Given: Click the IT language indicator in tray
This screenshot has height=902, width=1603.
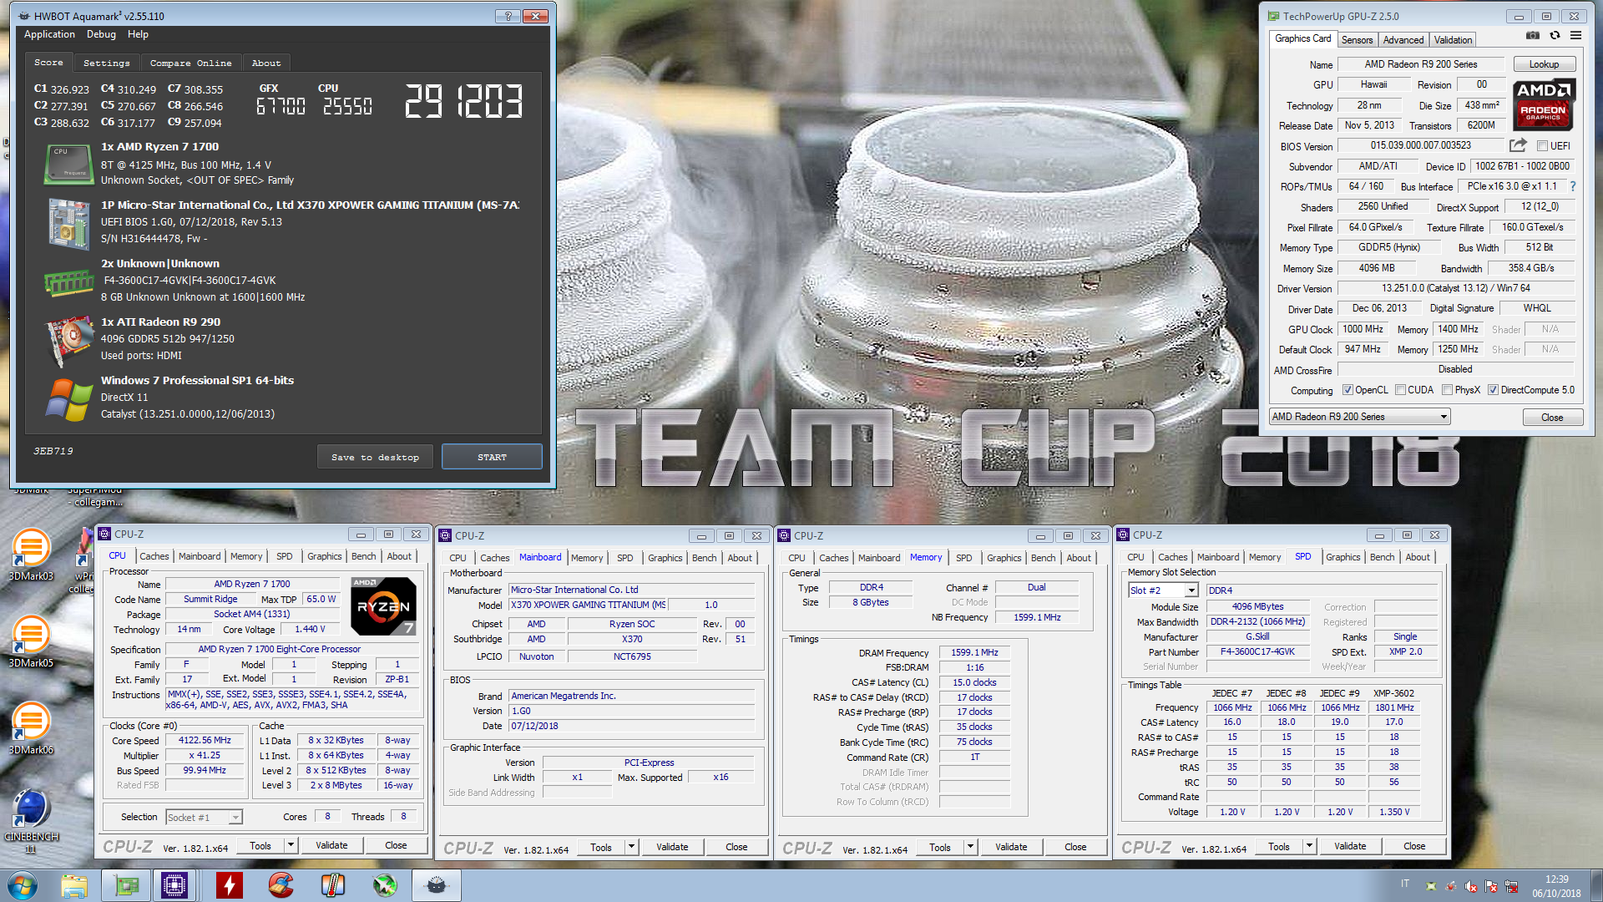Looking at the screenshot, I should (1405, 884).
